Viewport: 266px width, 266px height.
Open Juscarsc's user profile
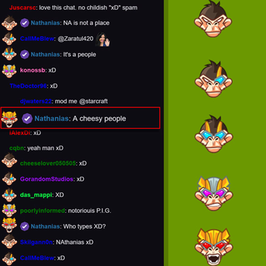[x=22, y=8]
